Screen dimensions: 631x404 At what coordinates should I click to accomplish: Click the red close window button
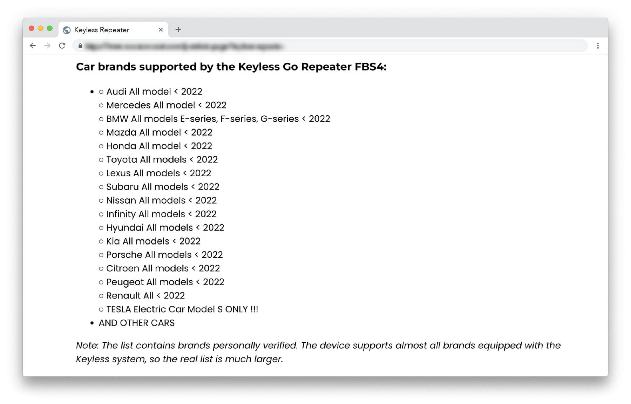pos(32,28)
